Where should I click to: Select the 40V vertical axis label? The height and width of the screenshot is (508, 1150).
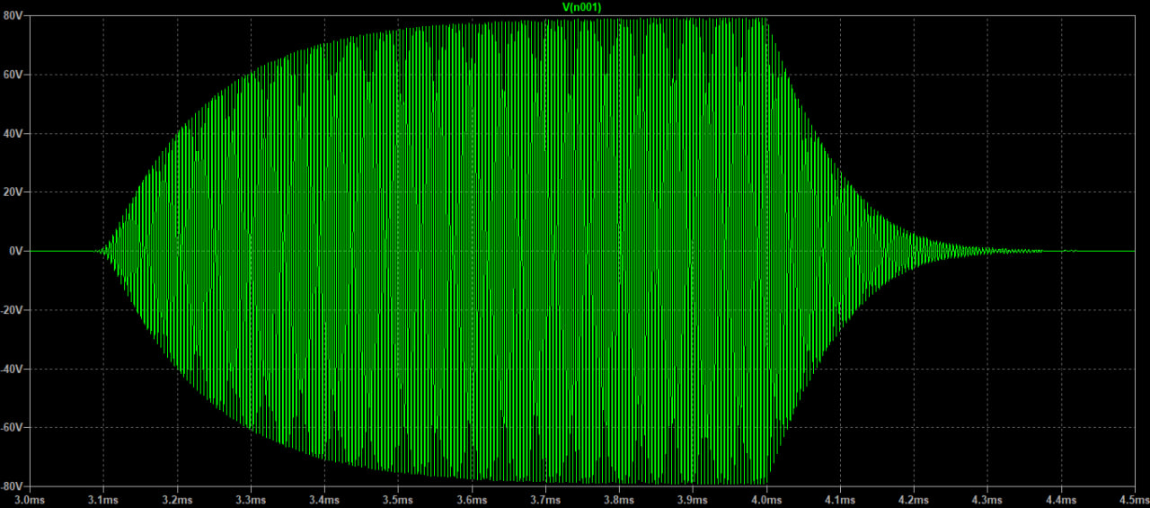(13, 133)
